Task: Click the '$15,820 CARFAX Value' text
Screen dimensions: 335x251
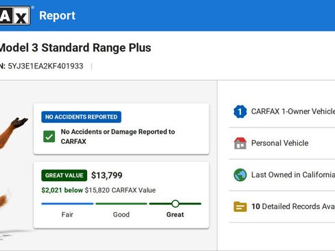Action: [x=120, y=190]
